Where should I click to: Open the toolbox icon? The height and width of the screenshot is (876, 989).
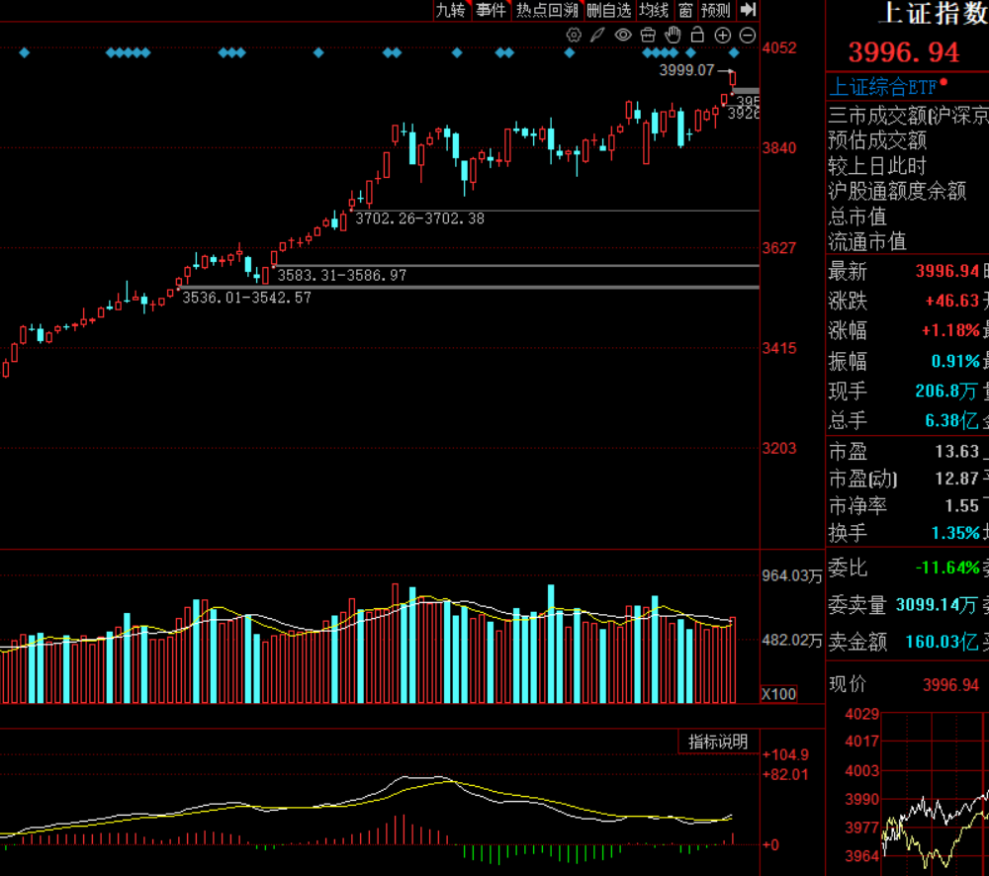649,36
